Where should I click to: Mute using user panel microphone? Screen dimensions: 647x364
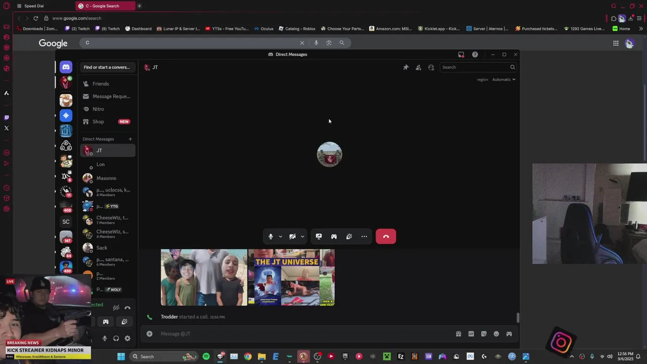pos(105,339)
